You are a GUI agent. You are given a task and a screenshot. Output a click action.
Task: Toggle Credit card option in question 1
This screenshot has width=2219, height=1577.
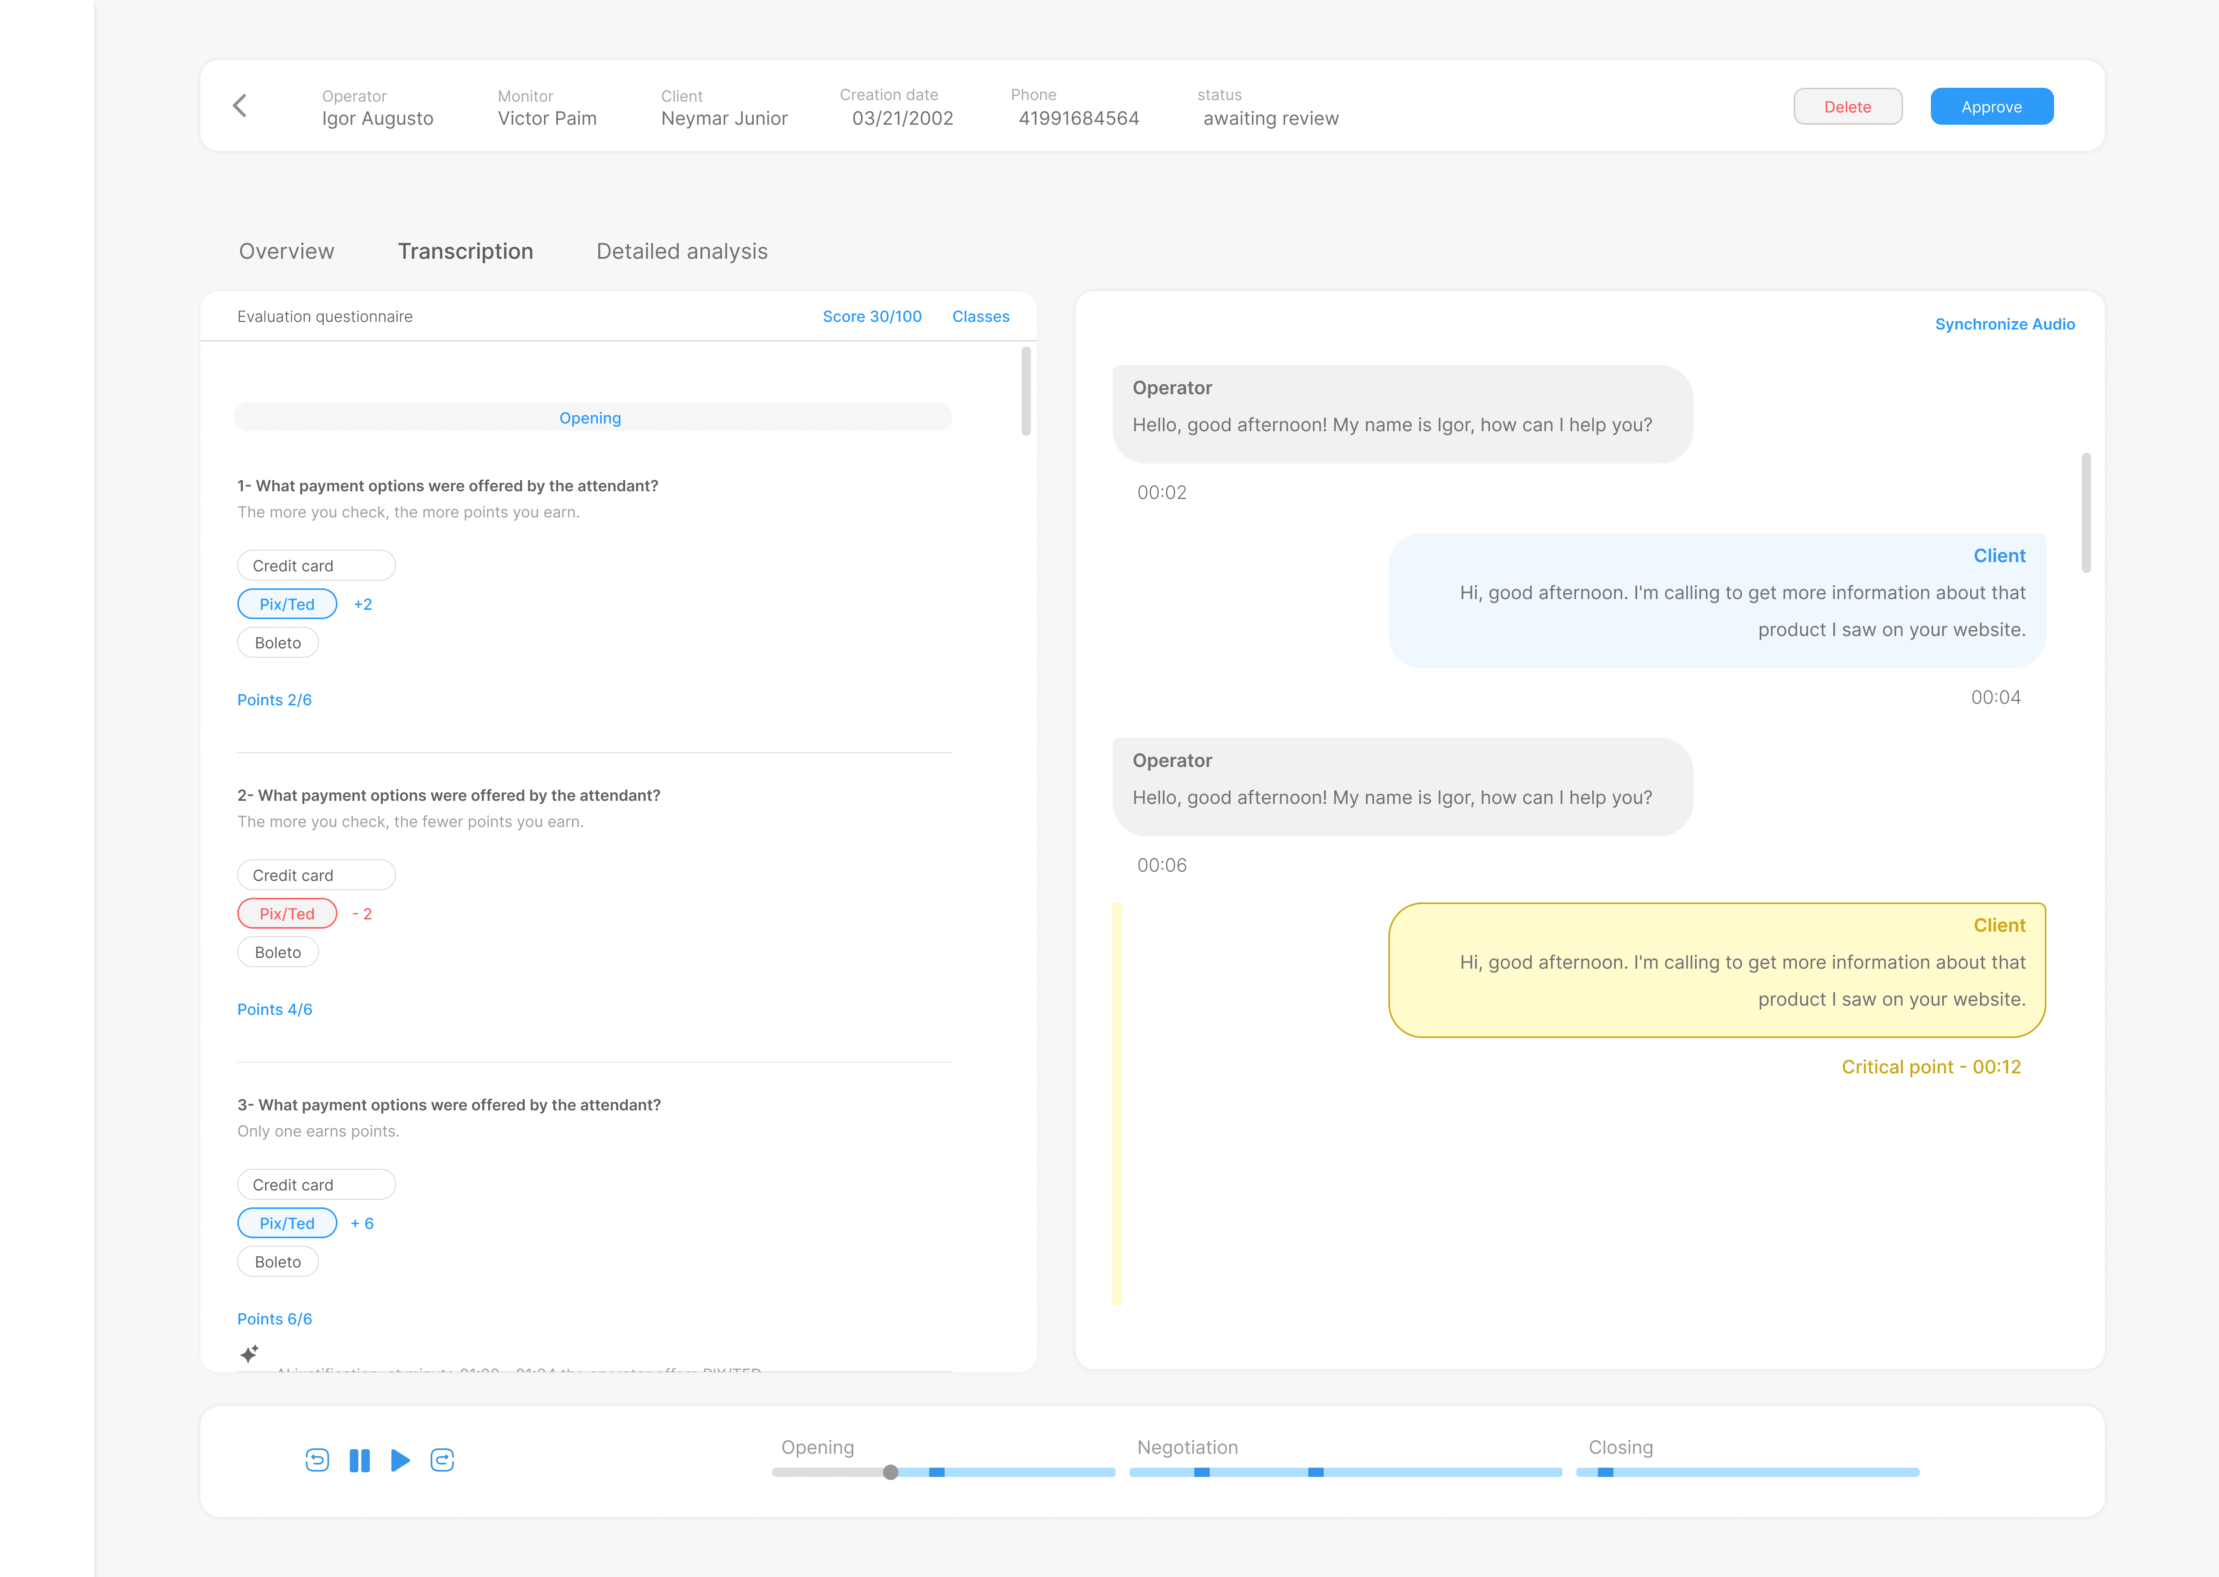pos(316,565)
